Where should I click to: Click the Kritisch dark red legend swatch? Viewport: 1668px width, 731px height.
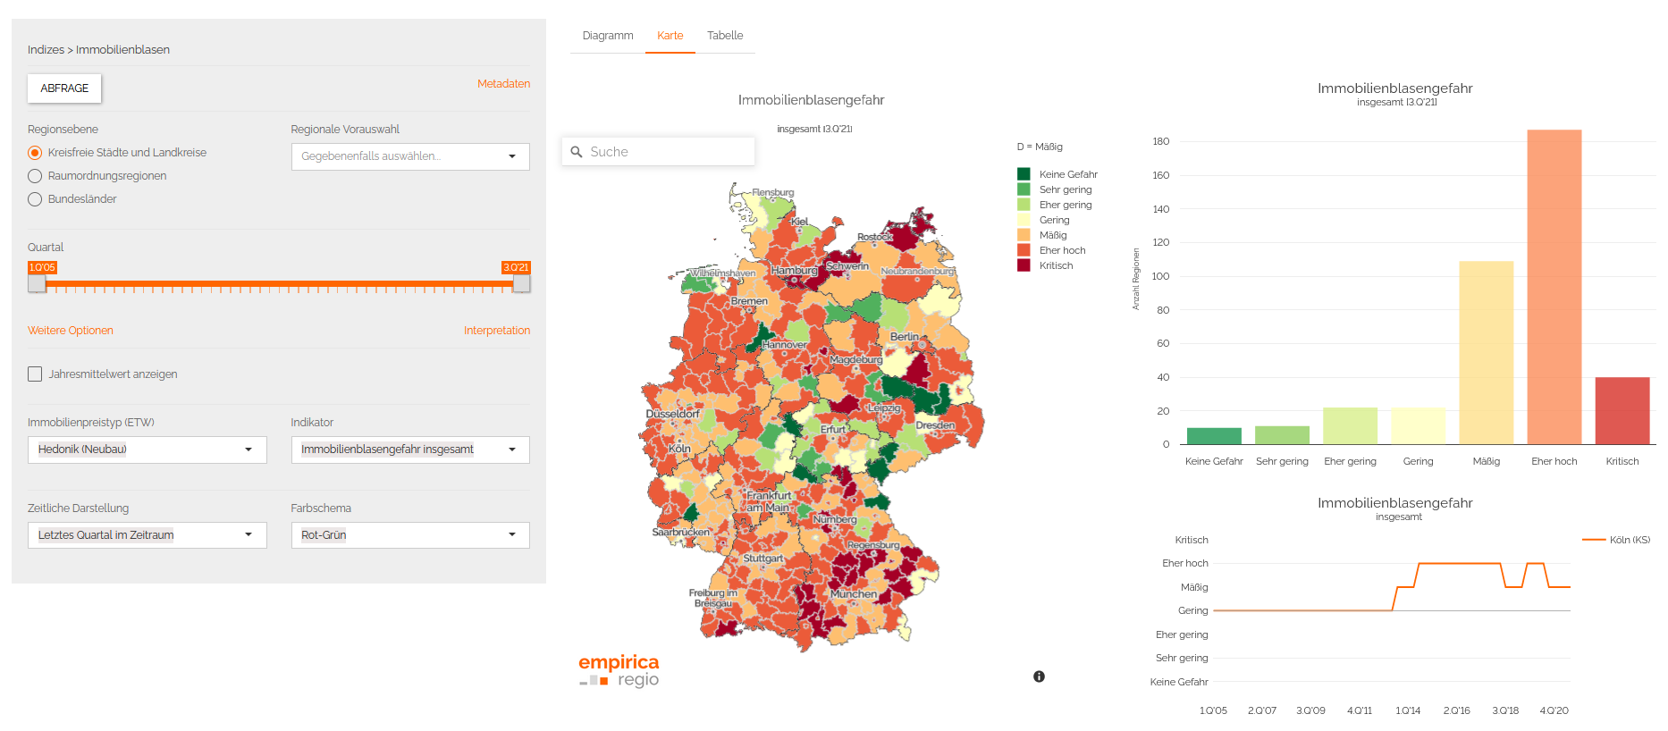click(x=1024, y=265)
